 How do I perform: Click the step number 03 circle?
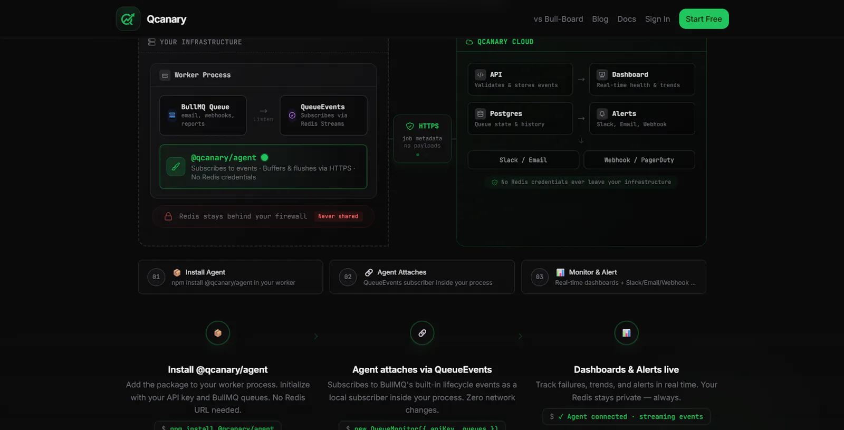pos(540,277)
